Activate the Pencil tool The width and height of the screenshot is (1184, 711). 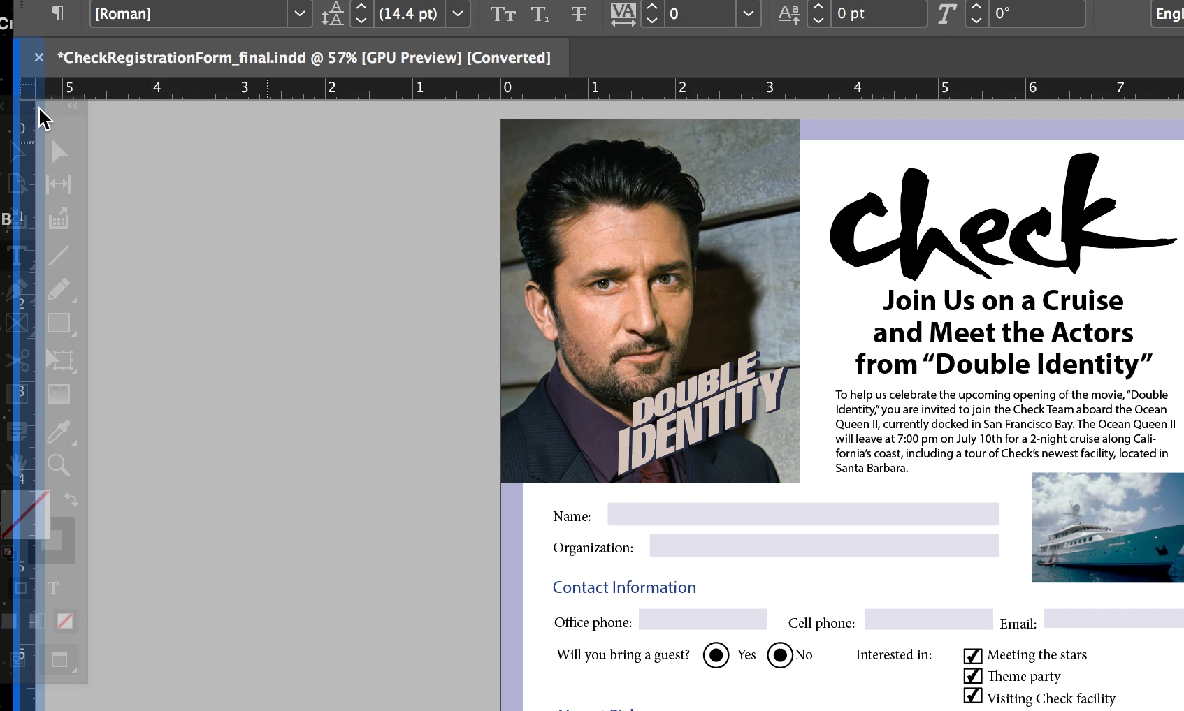tap(59, 289)
